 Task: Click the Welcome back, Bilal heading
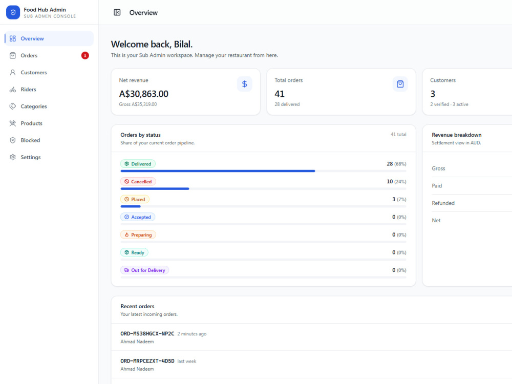pyautogui.click(x=152, y=45)
